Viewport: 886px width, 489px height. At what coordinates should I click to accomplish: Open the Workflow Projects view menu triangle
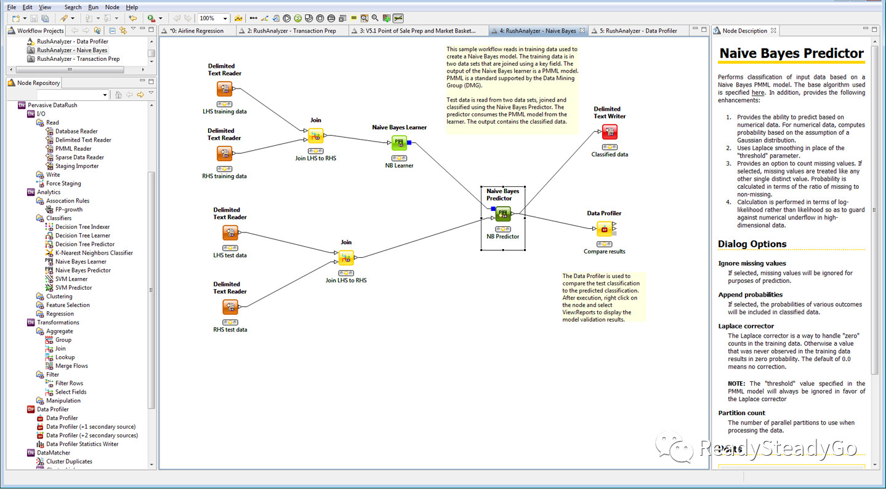click(133, 30)
